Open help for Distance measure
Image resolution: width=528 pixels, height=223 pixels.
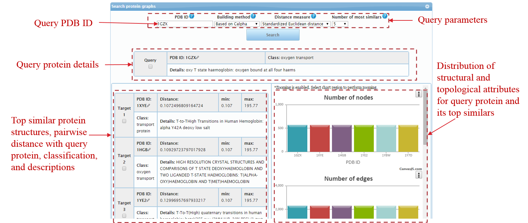point(313,16)
